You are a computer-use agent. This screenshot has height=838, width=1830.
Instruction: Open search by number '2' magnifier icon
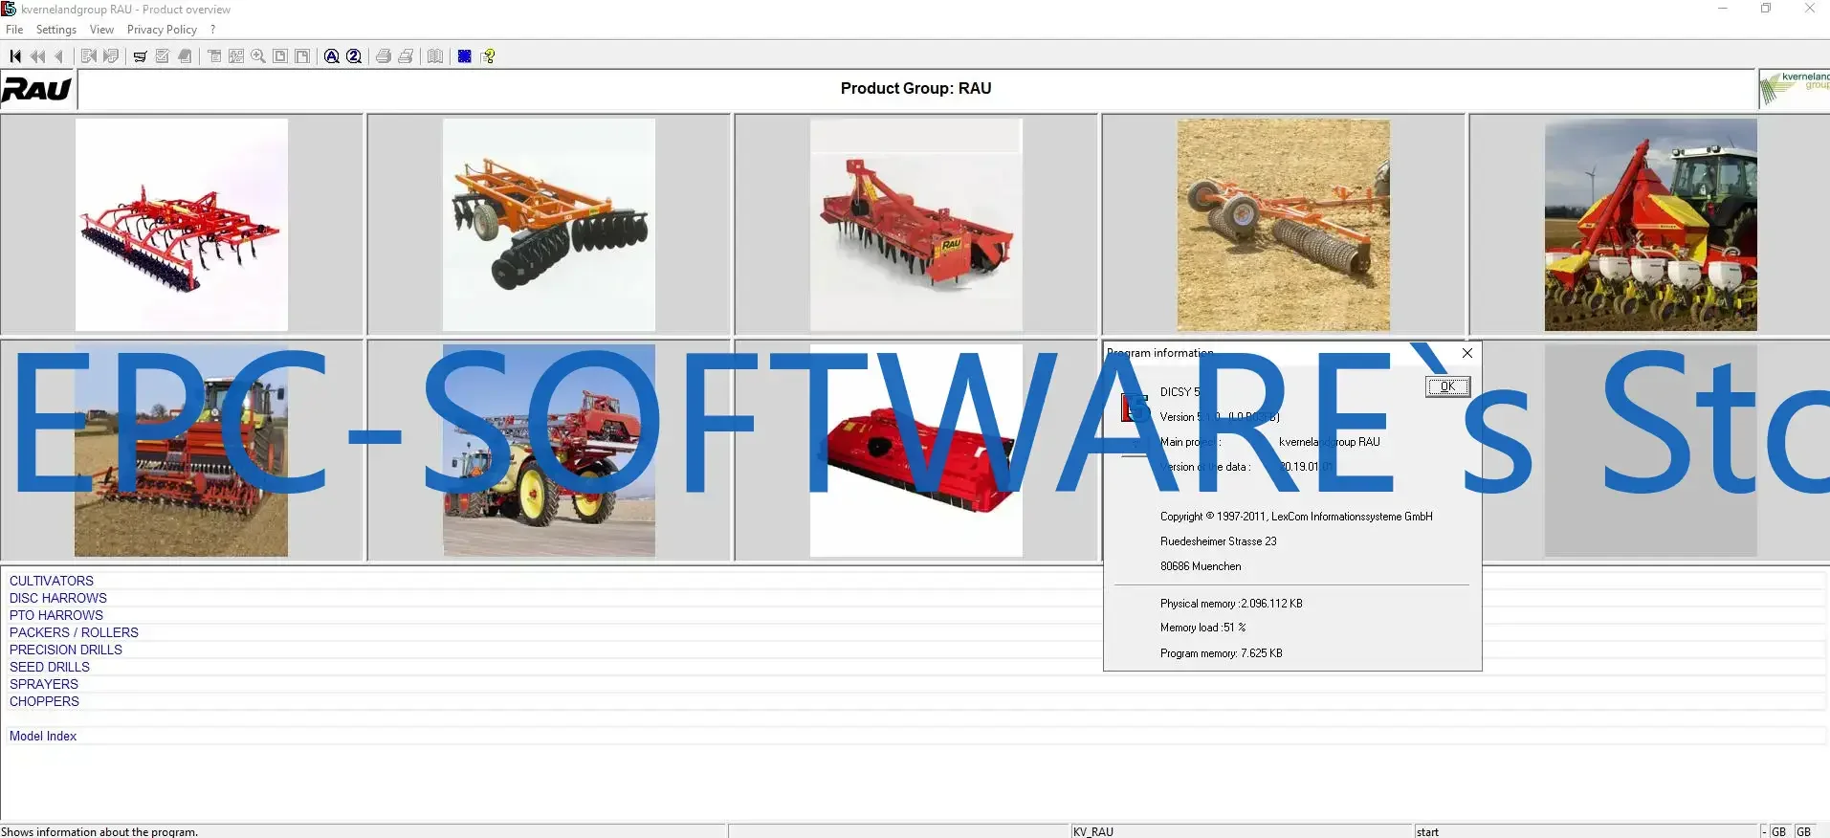point(354,56)
